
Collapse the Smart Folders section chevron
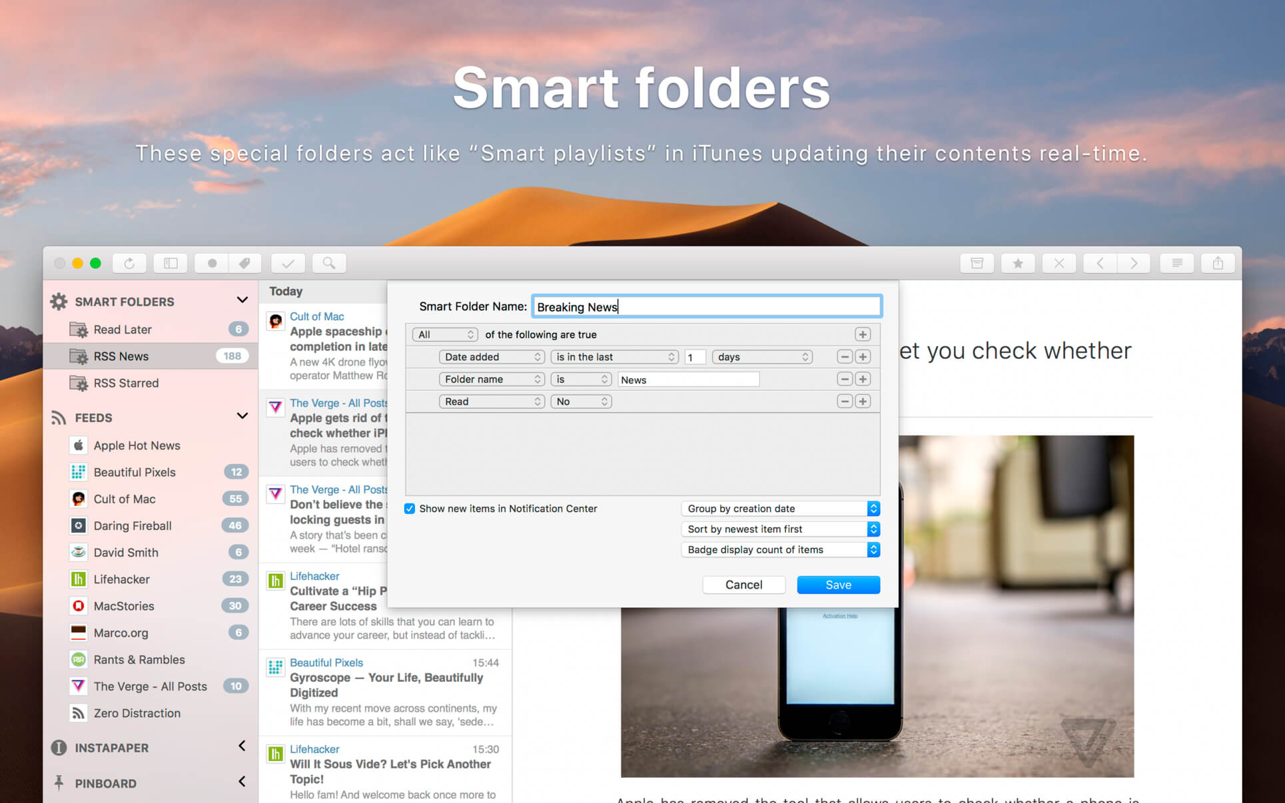pyautogui.click(x=242, y=300)
